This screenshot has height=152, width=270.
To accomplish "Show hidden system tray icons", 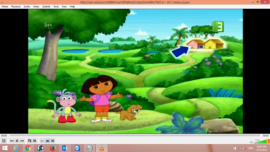I will pyautogui.click(x=230, y=148).
